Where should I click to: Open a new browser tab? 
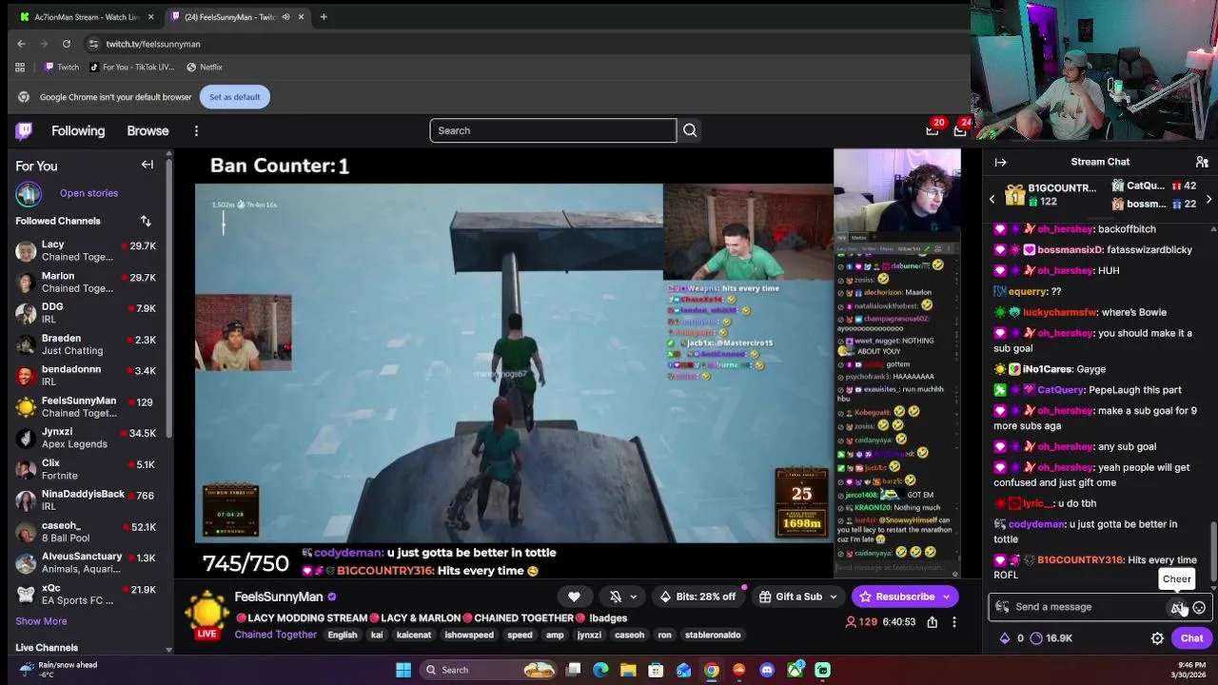click(x=324, y=16)
